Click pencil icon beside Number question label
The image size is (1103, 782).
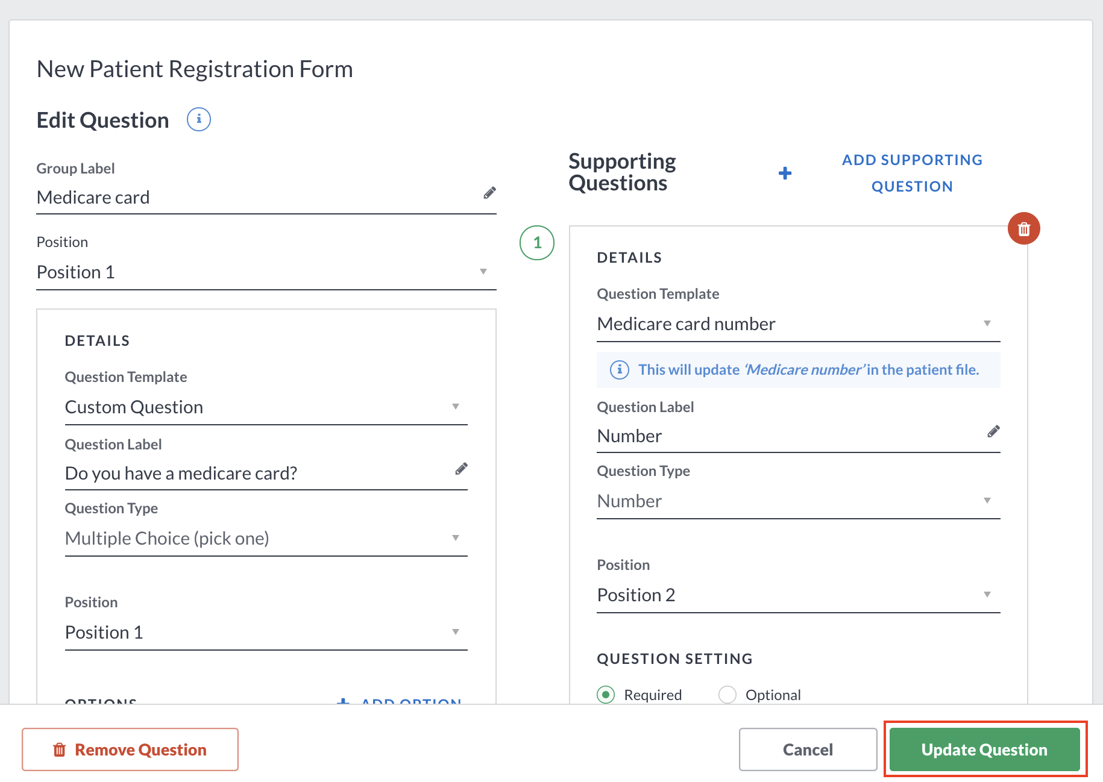click(x=993, y=431)
